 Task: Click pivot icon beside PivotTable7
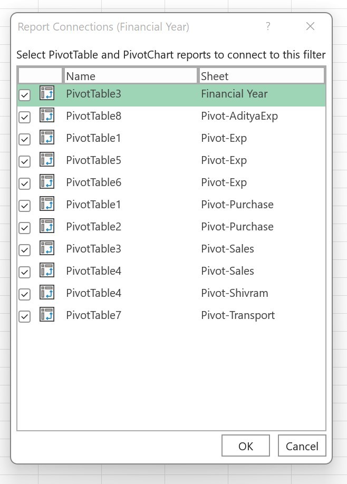click(47, 315)
